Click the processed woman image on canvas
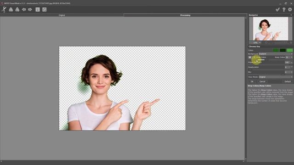Screen dimensions: 294x165 coord(123,88)
